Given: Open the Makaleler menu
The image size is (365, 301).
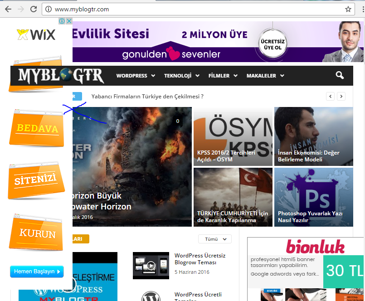Looking at the screenshot, I should pyautogui.click(x=261, y=76).
